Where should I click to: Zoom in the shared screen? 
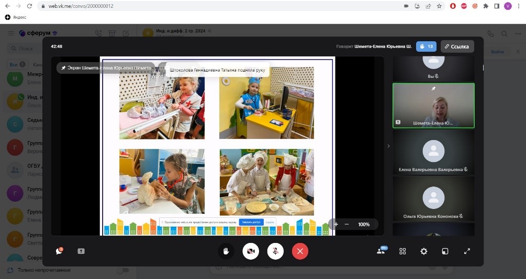click(x=336, y=225)
